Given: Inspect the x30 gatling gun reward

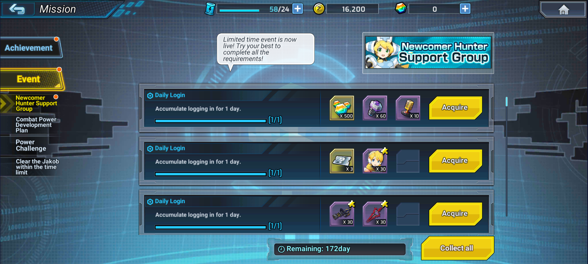Looking at the screenshot, I should [342, 214].
